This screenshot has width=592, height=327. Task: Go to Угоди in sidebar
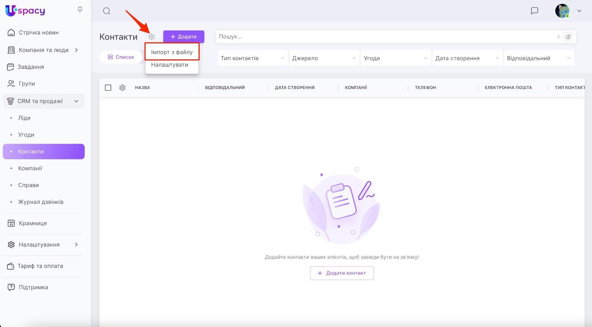tap(26, 135)
